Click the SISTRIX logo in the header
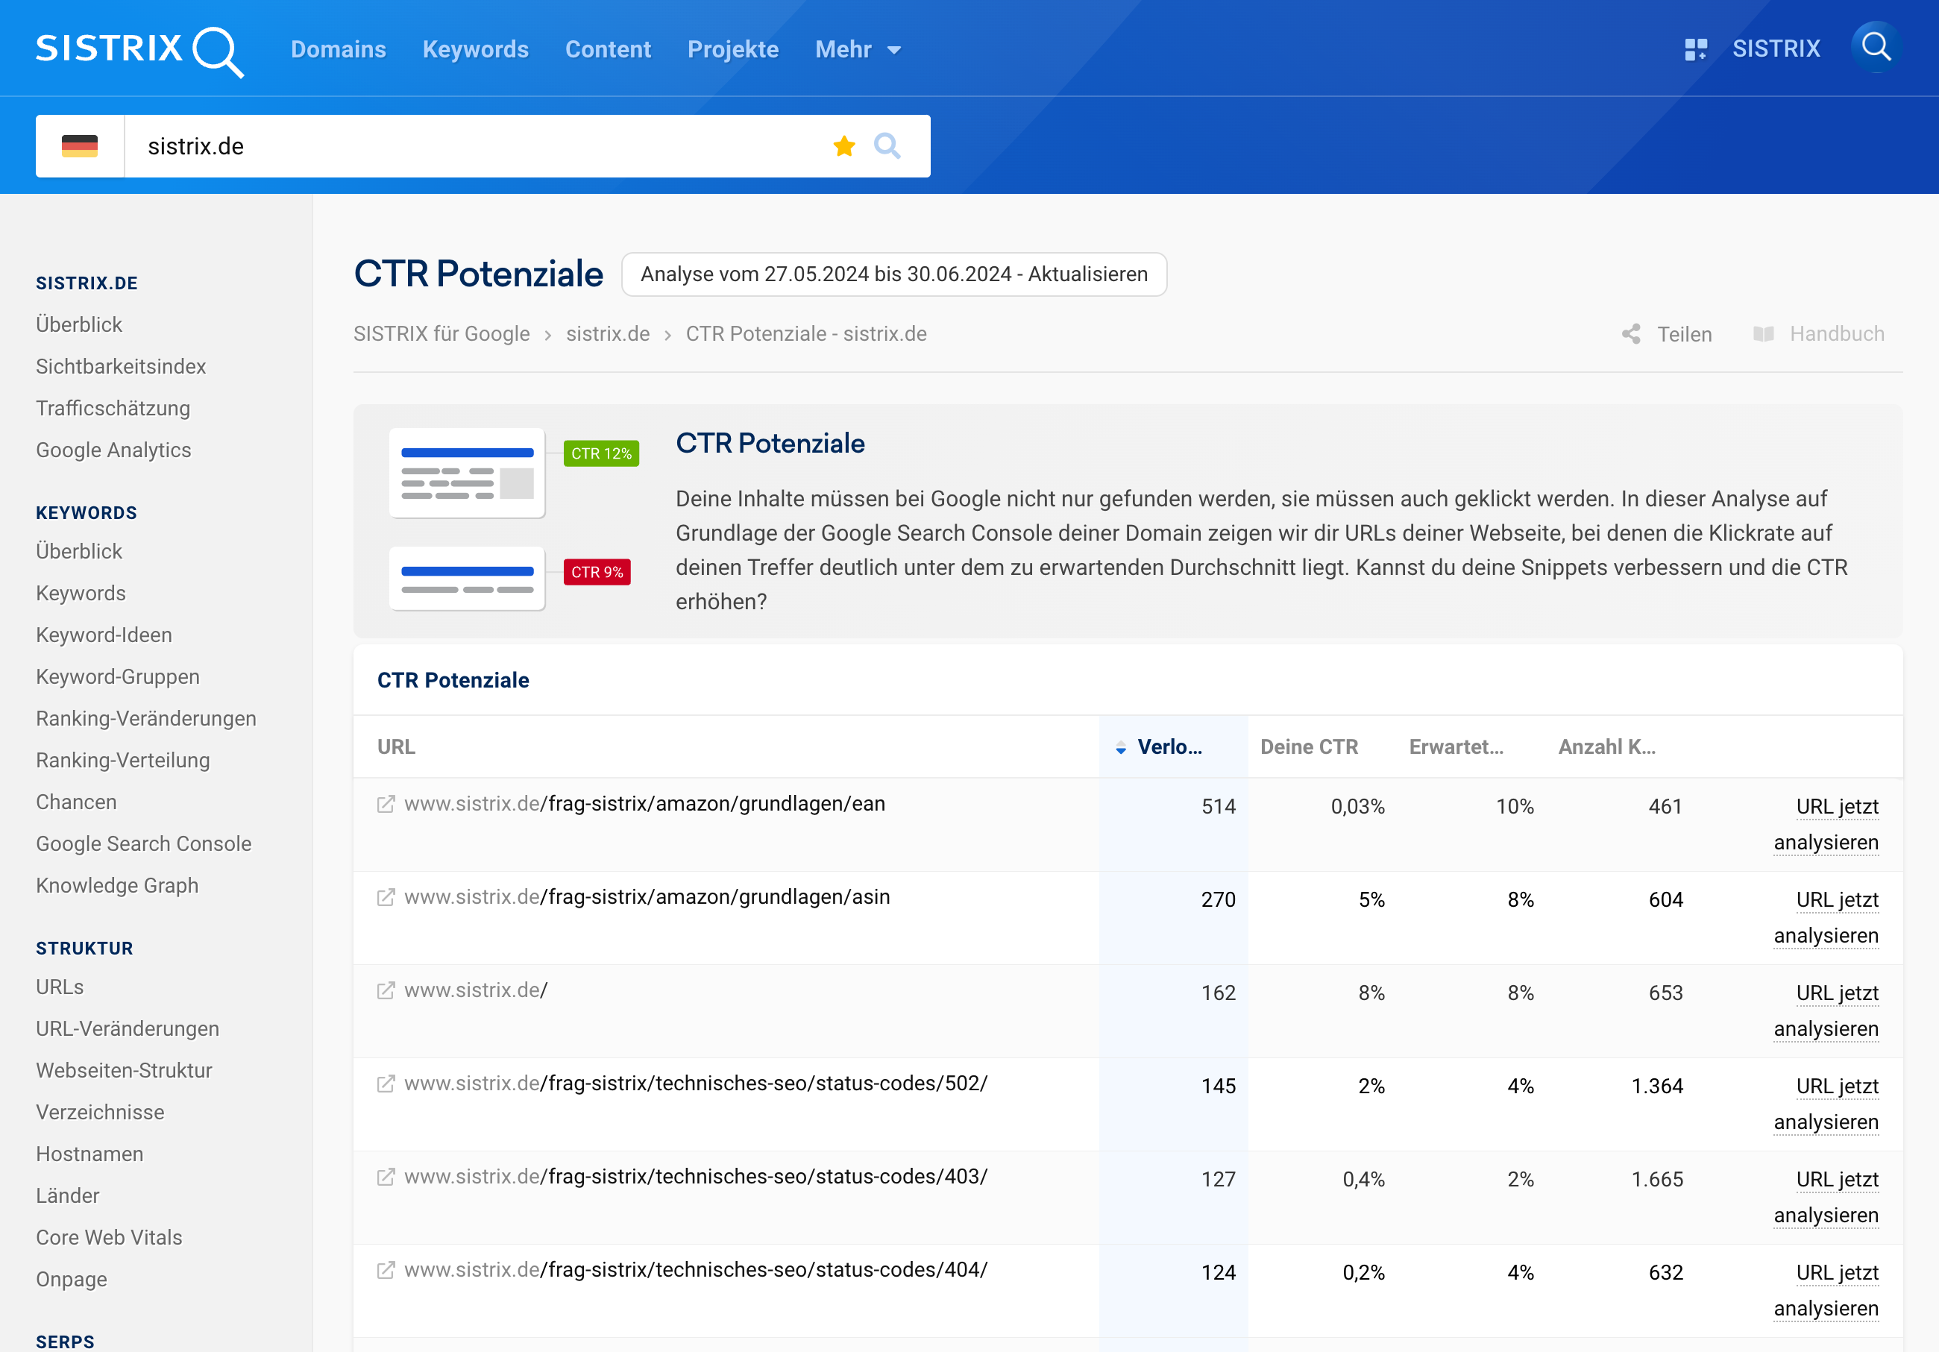This screenshot has height=1352, width=1939. pos(139,51)
